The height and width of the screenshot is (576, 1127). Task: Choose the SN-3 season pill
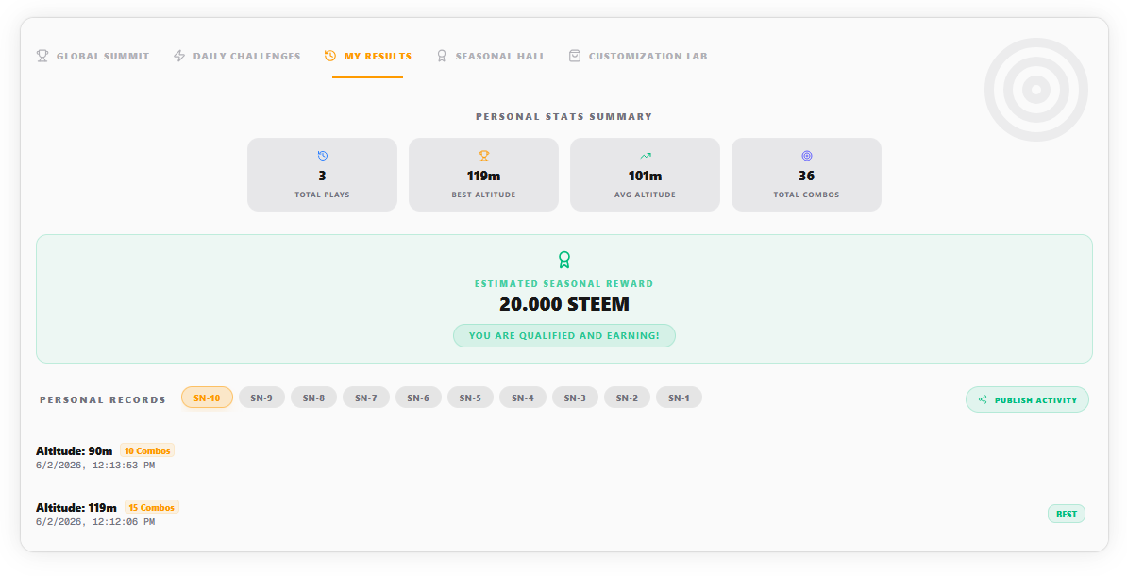click(x=575, y=398)
